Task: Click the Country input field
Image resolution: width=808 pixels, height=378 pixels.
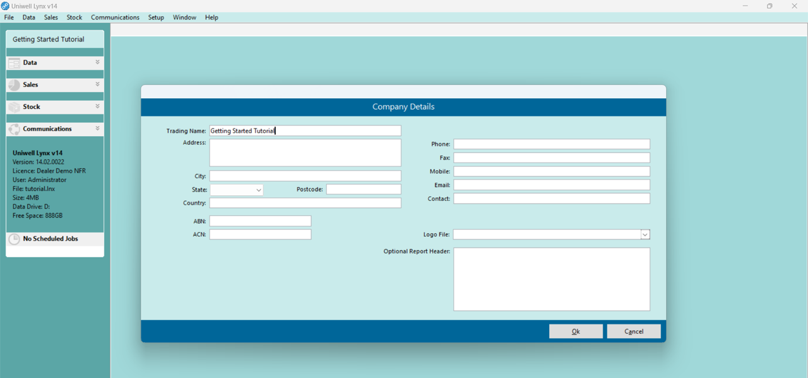Action: tap(305, 203)
